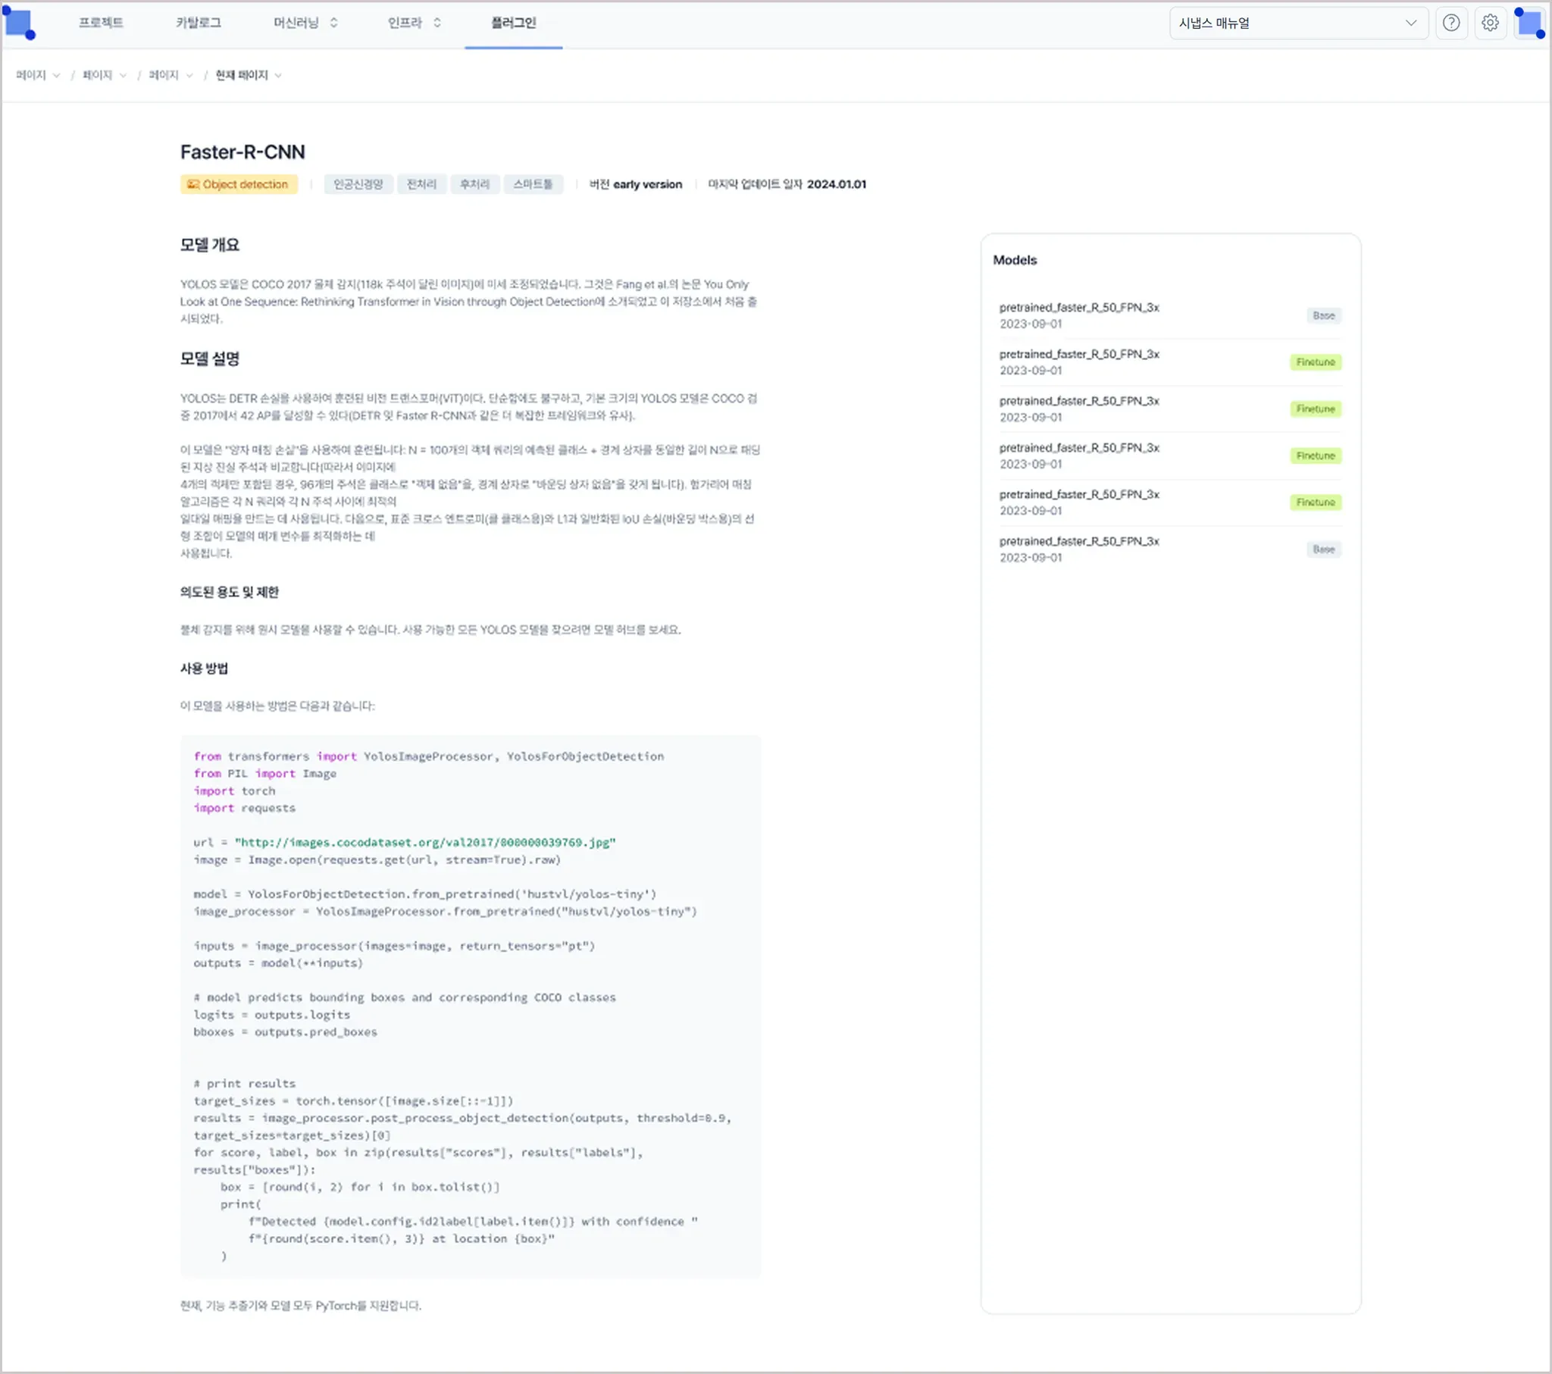Click the 후처리 tag
The width and height of the screenshot is (1552, 1374).
(474, 184)
